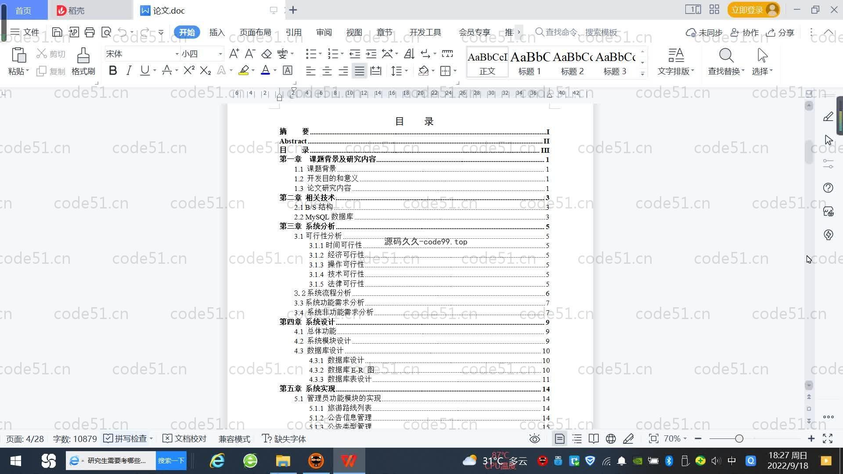The width and height of the screenshot is (843, 474).
Task: Click the Undo arrow icon
Action: [x=122, y=32]
